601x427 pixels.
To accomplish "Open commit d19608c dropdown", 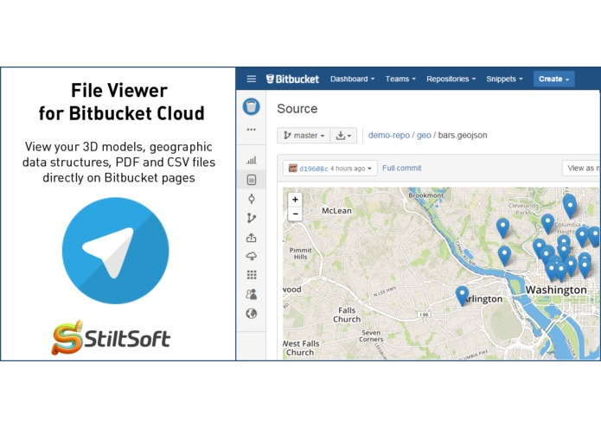I will [330, 168].
